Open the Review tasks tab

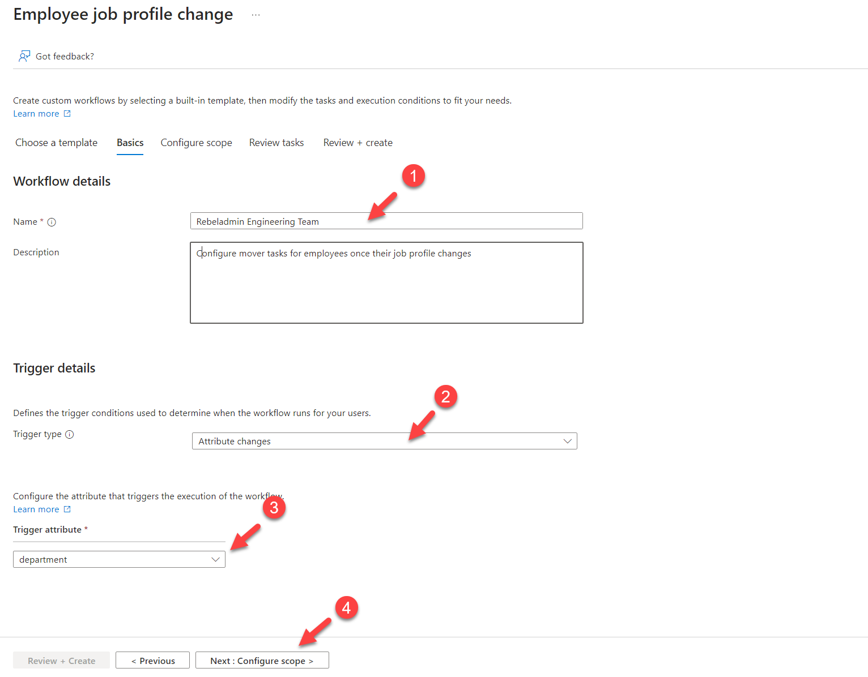pyautogui.click(x=276, y=143)
